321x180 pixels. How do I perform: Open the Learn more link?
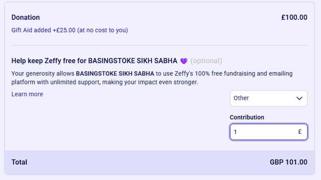27,94
